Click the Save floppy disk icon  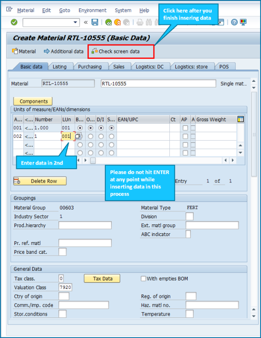(x=95, y=22)
